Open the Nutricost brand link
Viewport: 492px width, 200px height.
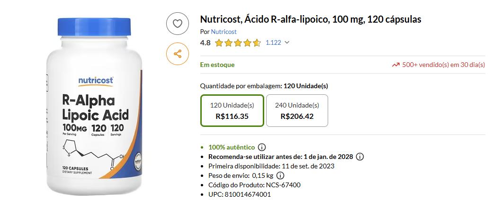coord(224,32)
